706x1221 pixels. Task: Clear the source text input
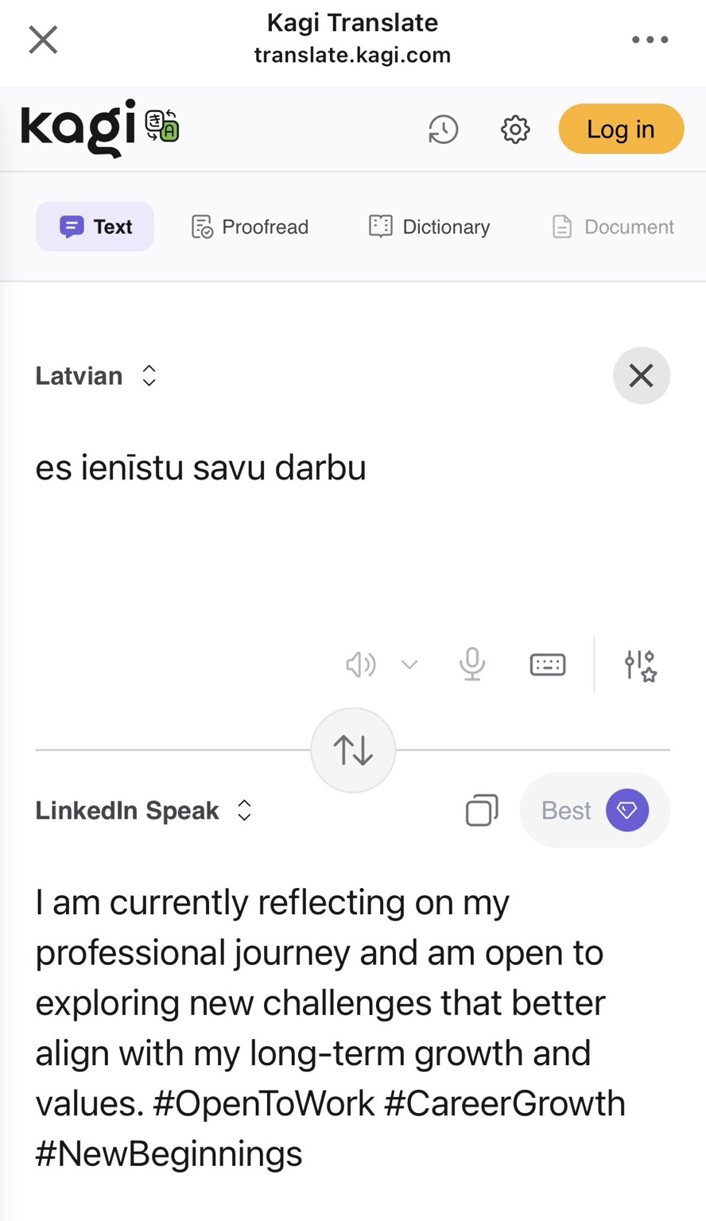pyautogui.click(x=641, y=375)
